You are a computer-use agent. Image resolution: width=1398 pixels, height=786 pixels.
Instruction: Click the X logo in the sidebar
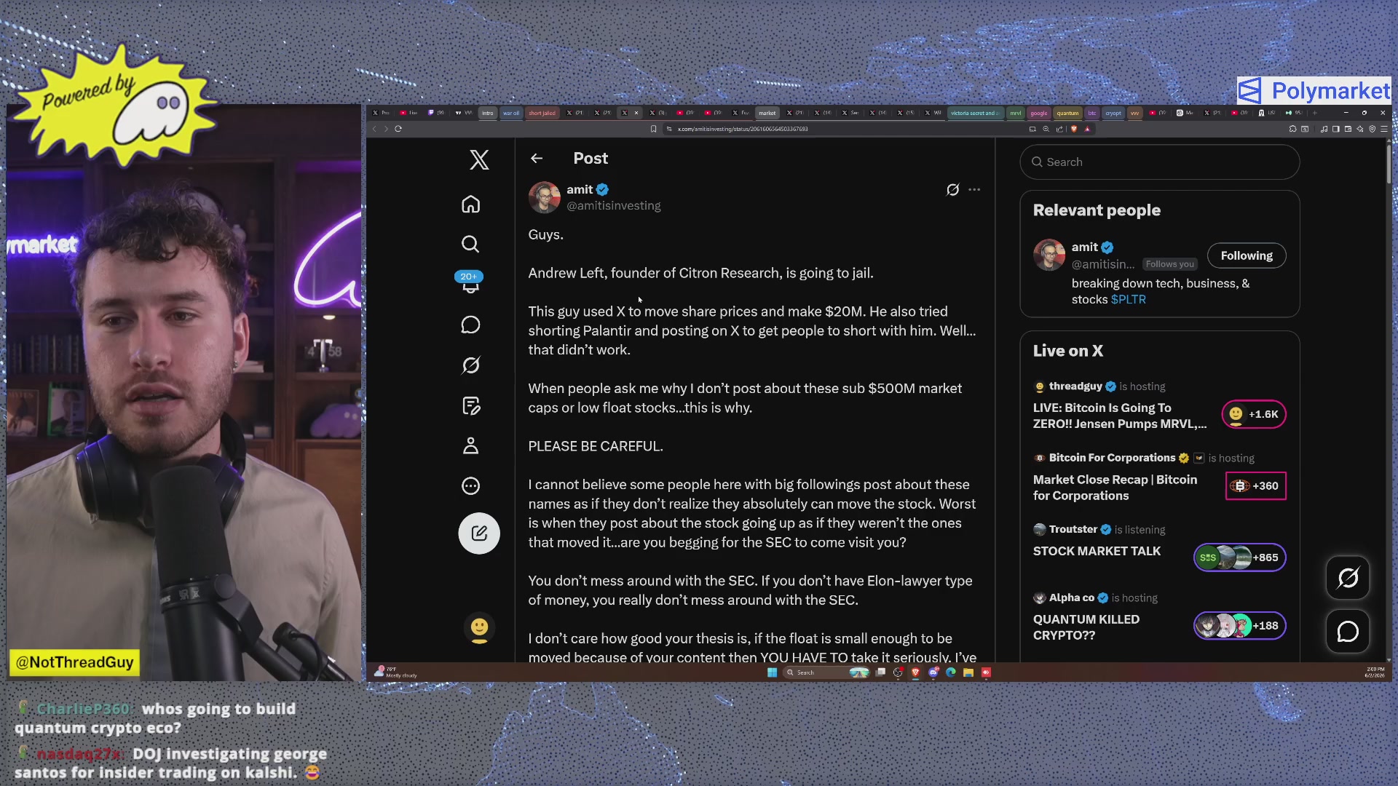pos(479,160)
